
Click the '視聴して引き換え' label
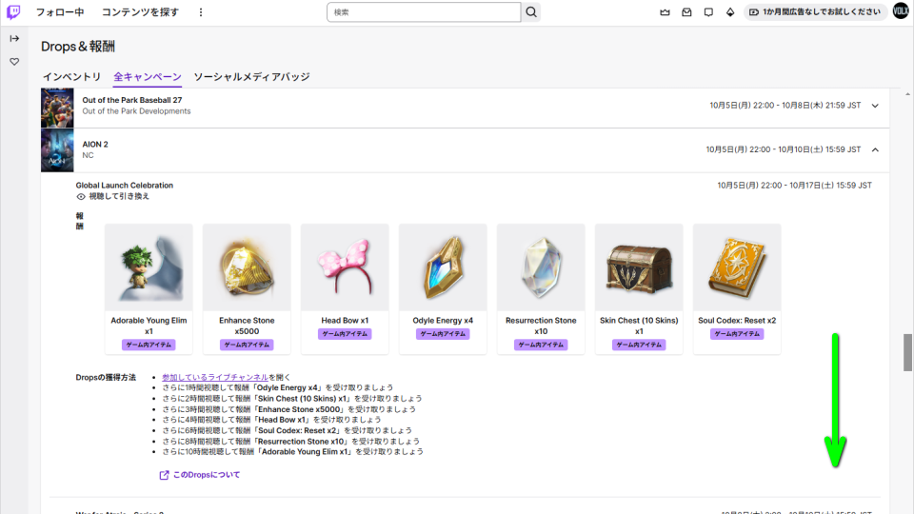click(x=119, y=196)
